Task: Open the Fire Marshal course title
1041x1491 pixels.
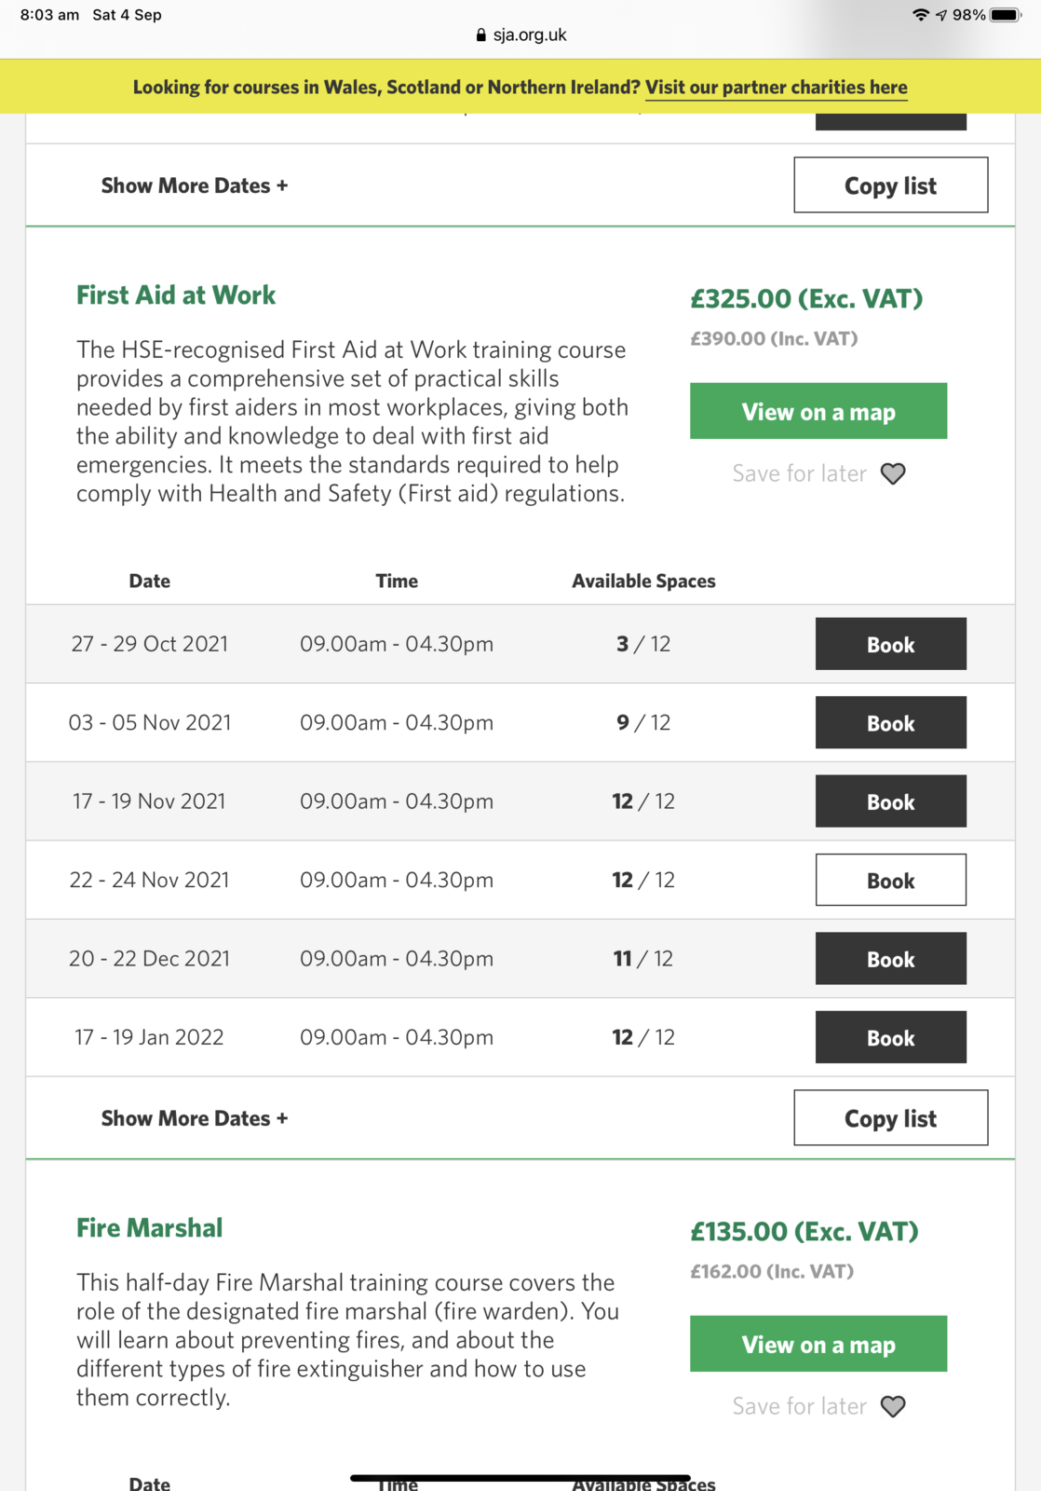Action: point(150,1228)
